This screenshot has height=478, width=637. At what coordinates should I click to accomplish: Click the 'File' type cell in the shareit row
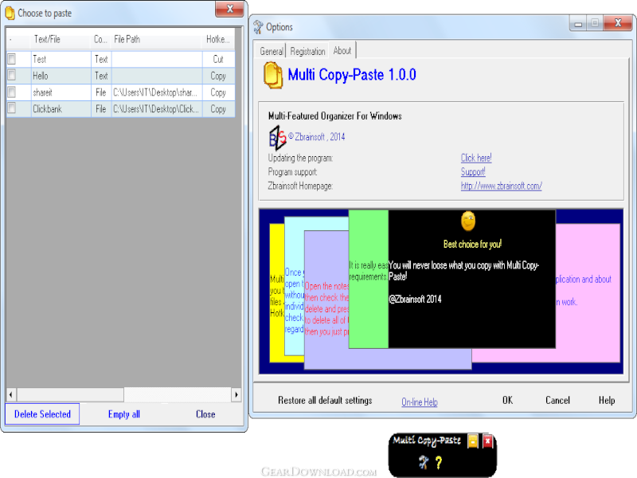tap(101, 92)
